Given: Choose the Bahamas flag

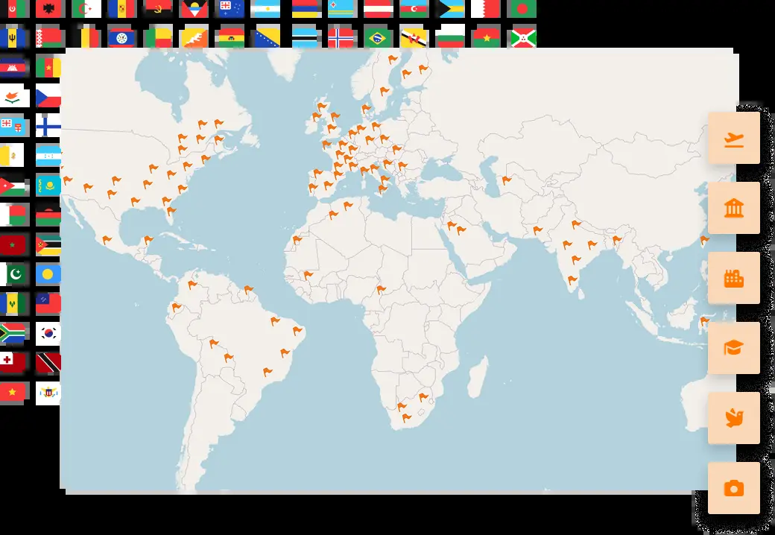Looking at the screenshot, I should (450, 8).
